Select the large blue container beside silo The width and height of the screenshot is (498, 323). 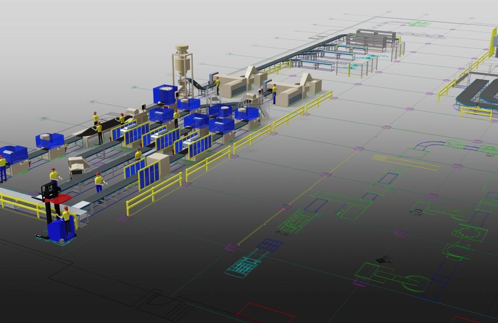[165, 94]
